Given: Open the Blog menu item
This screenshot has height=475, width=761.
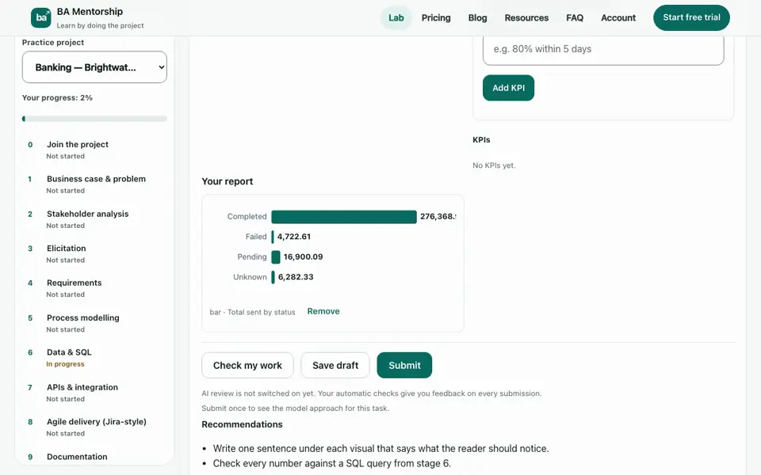Looking at the screenshot, I should tap(477, 18).
